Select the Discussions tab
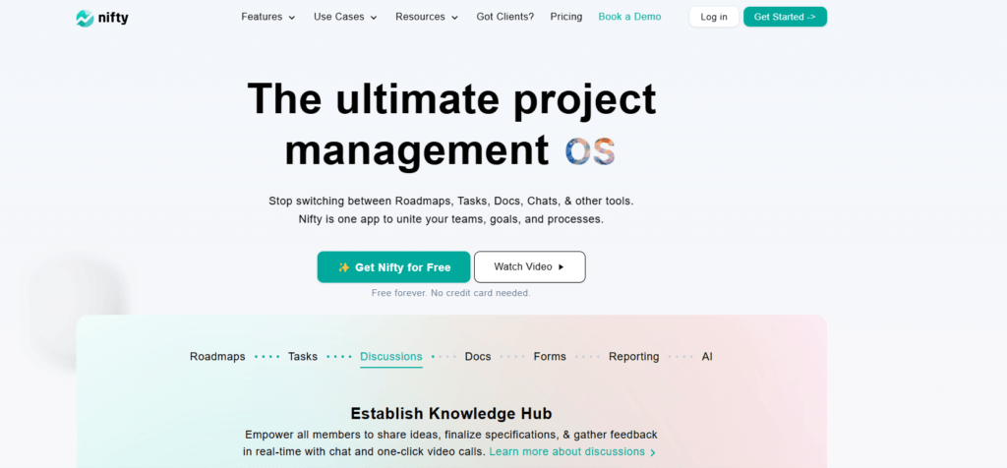Screen dimensions: 1007x468 [x=391, y=357]
